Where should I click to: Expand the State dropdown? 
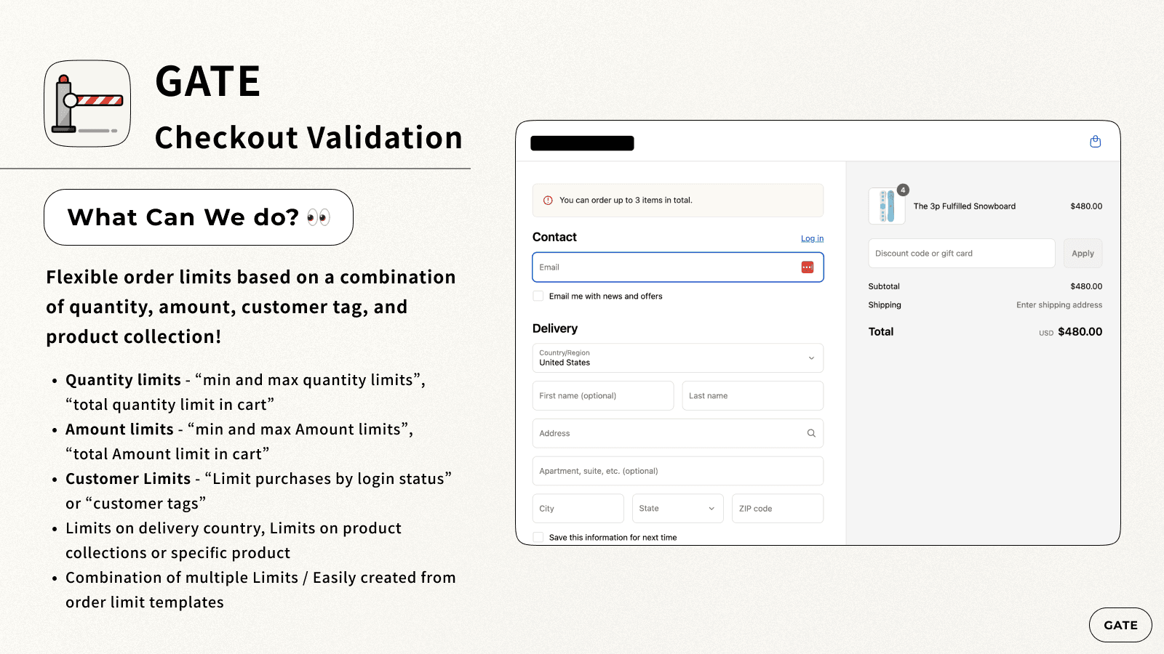point(677,509)
